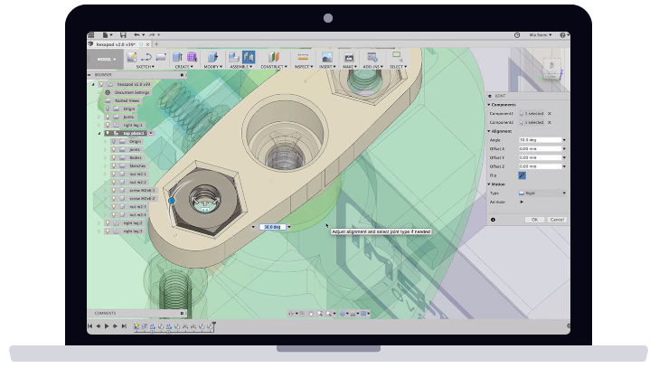Collapse the hexapod v2.0 root node
Screen dimensions: 659x368
click(x=93, y=84)
